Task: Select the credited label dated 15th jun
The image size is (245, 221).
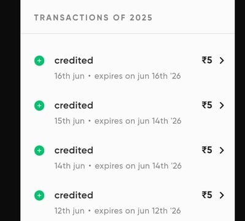Action: 73,105
